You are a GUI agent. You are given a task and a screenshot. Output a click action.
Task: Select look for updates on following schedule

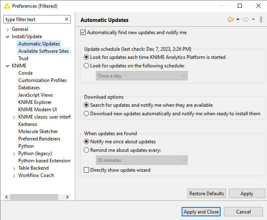[86, 66]
